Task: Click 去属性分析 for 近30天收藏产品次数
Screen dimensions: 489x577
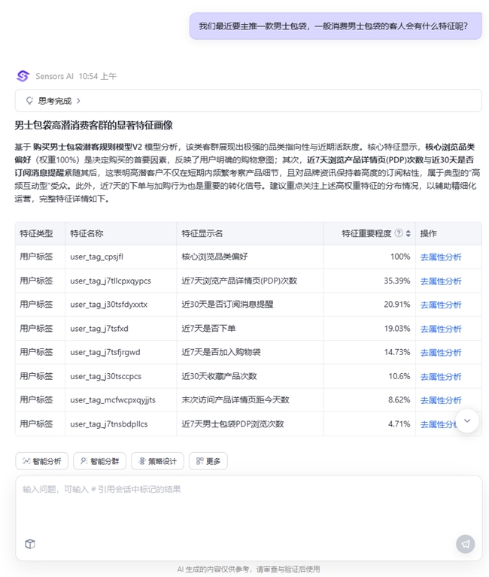Action: (x=441, y=376)
